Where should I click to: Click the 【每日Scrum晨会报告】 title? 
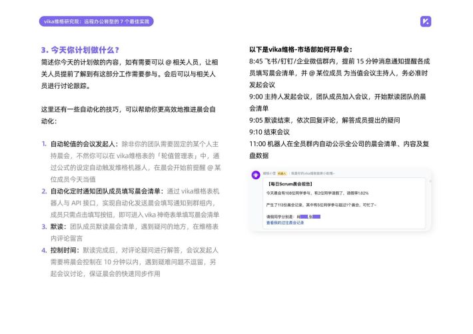click(x=290, y=183)
